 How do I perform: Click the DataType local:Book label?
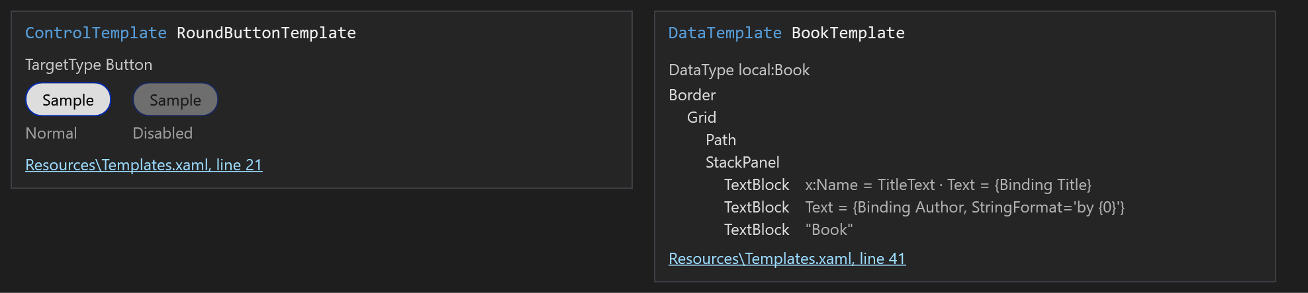tap(739, 70)
